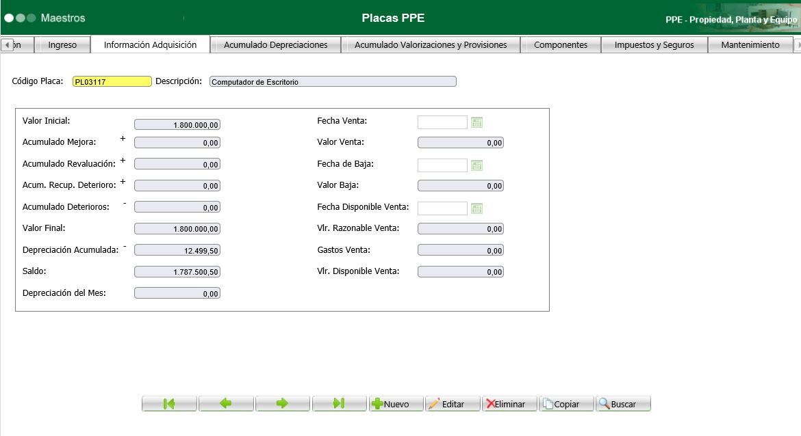This screenshot has height=436, width=801.
Task: Click Vlr. Razonable Venta field
Action: point(461,229)
